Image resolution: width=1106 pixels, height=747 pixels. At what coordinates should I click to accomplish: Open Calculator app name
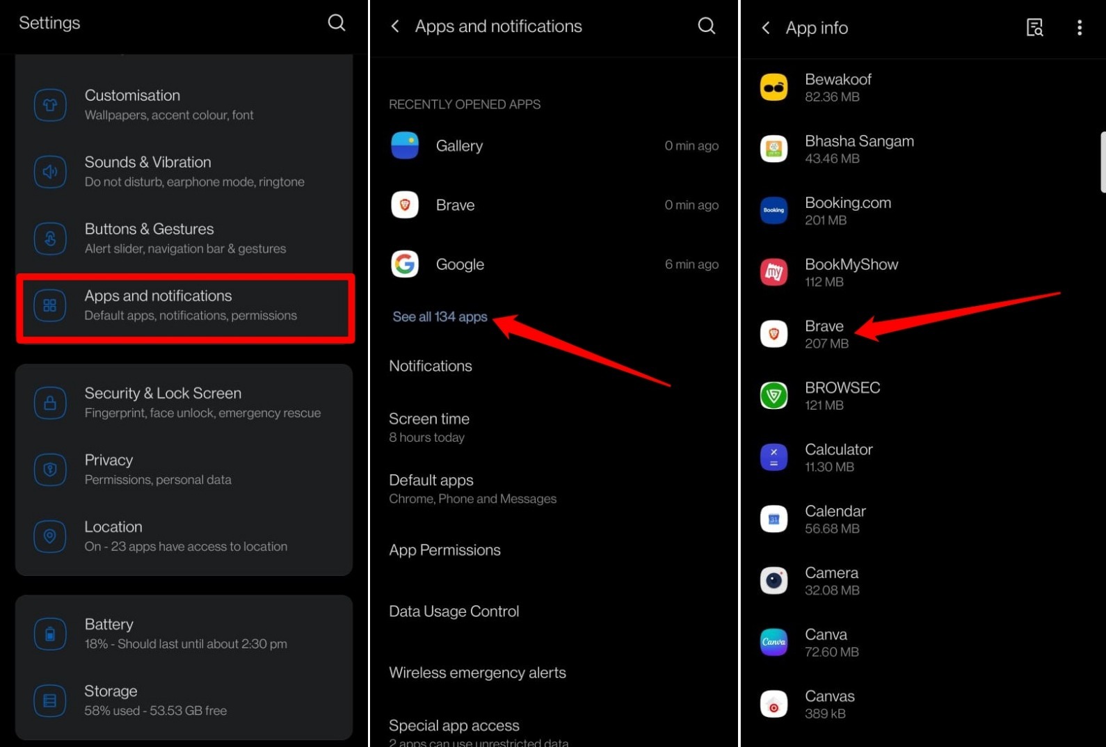[838, 449]
